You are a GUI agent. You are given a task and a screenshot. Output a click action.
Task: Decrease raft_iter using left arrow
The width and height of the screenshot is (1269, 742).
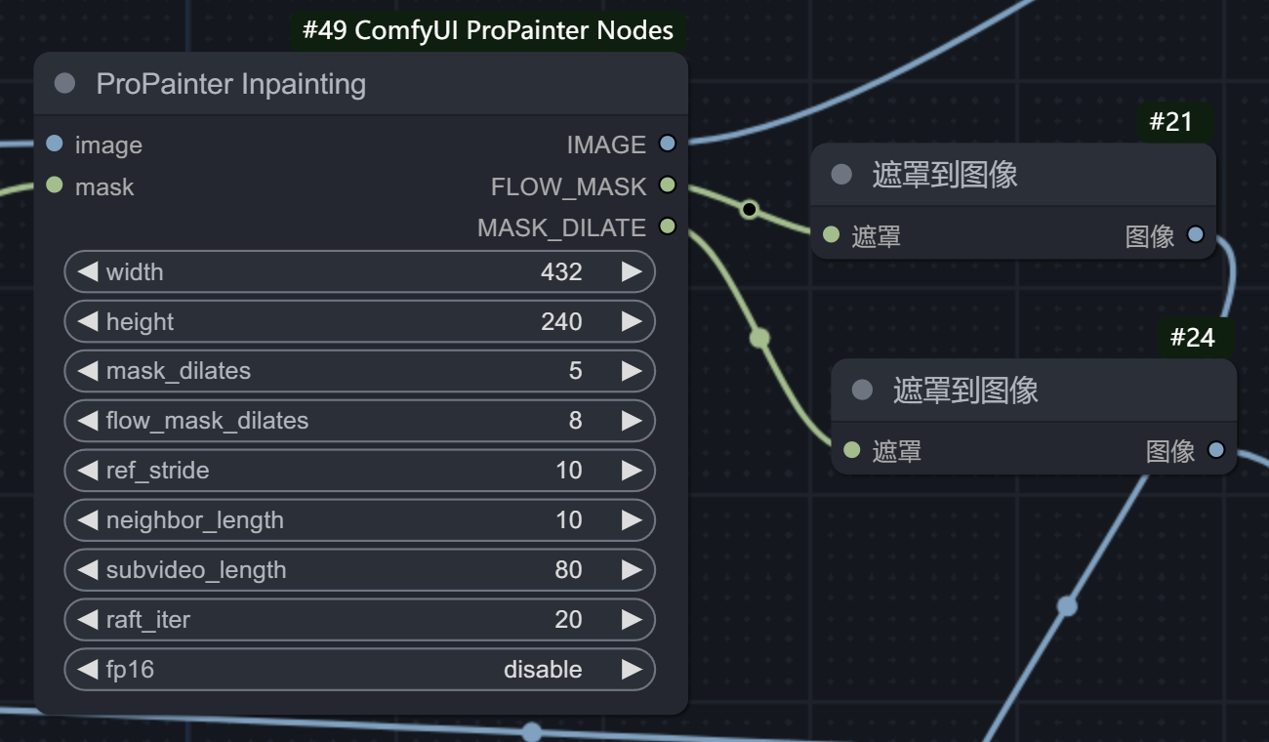pos(88,620)
